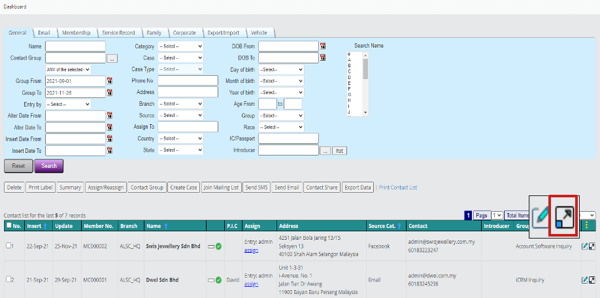Open the Case dropdown

pyautogui.click(x=180, y=58)
